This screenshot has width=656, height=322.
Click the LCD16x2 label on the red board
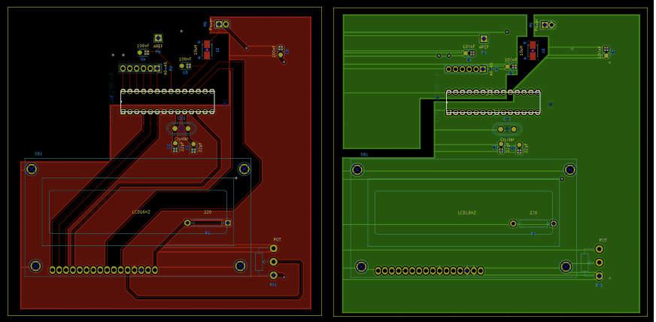(x=141, y=212)
